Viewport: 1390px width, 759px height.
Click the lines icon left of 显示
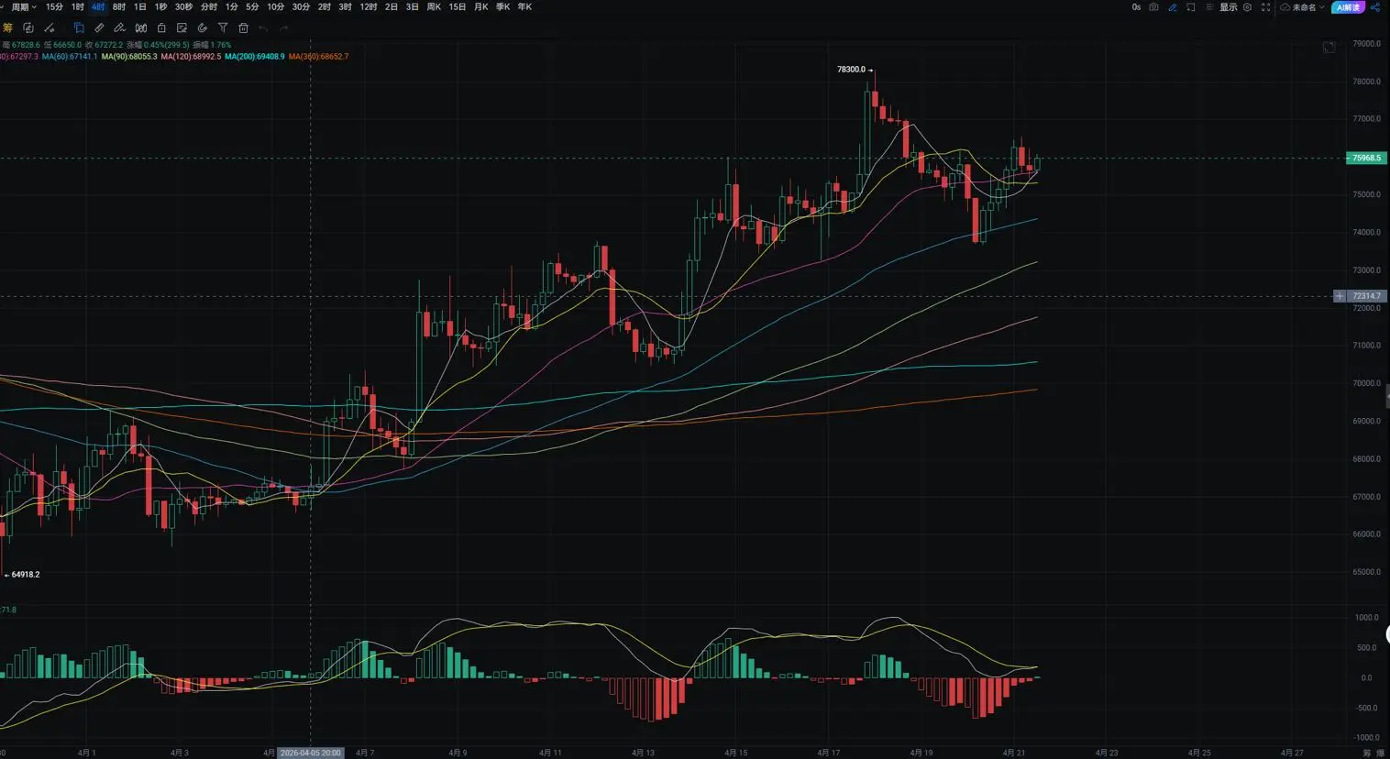[1209, 7]
